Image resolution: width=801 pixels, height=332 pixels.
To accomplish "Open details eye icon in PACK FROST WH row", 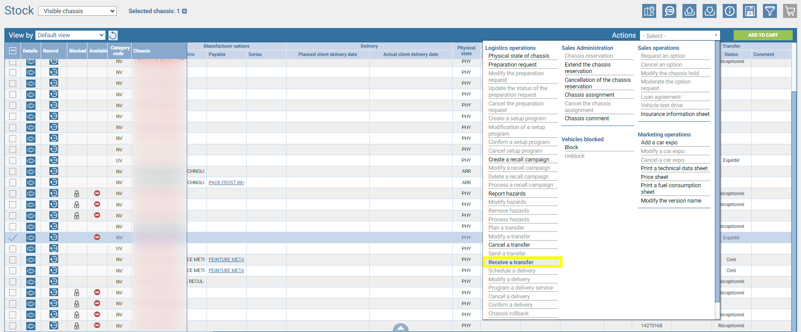I will tap(31, 182).
